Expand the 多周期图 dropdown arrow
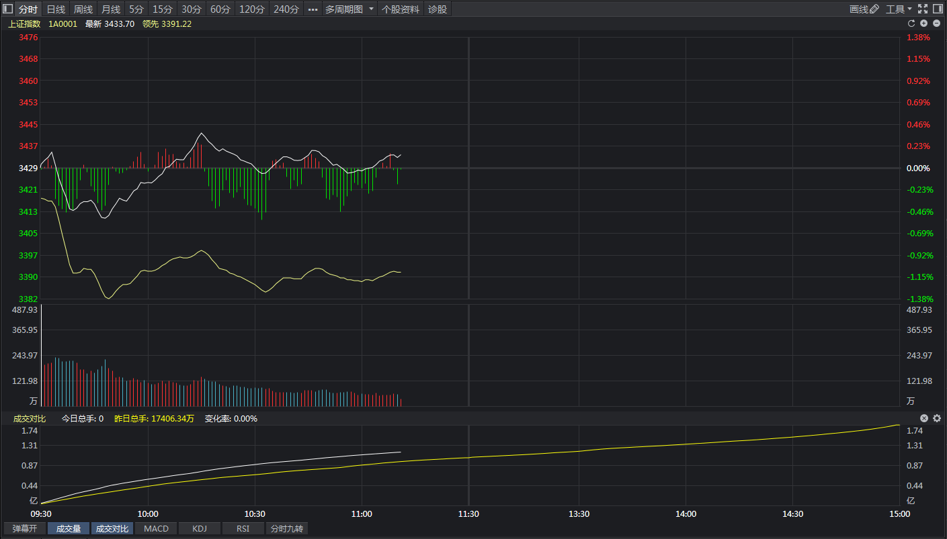Image resolution: width=947 pixels, height=539 pixels. tap(371, 9)
